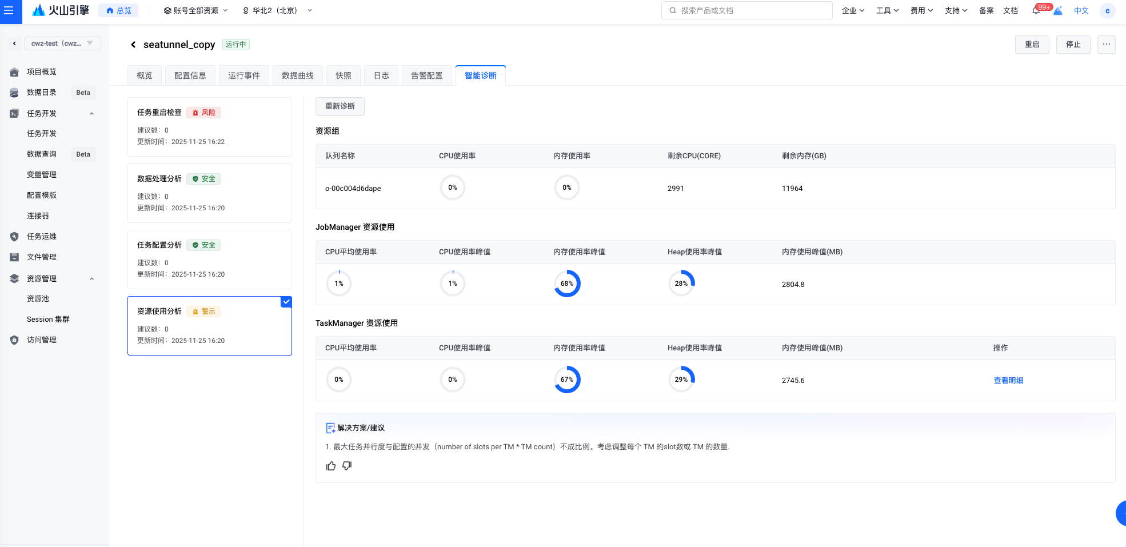Collapse the 任务开发 sidebar section

tap(91, 113)
